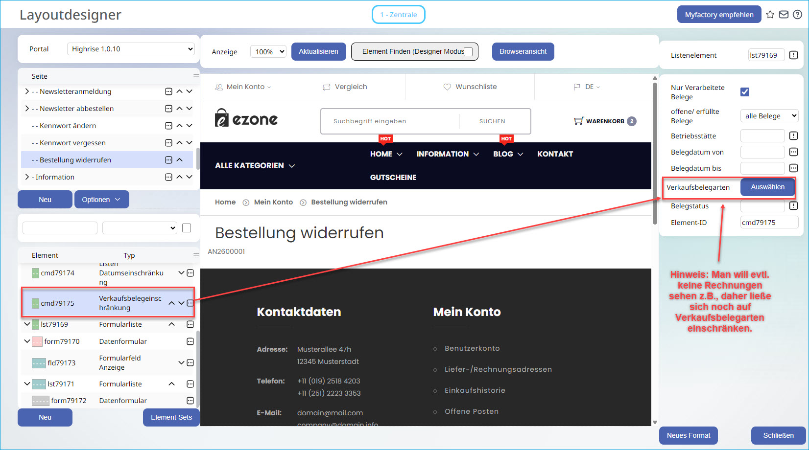The height and width of the screenshot is (450, 809).
Task: Collapse lst79169 element node
Action: point(27,324)
